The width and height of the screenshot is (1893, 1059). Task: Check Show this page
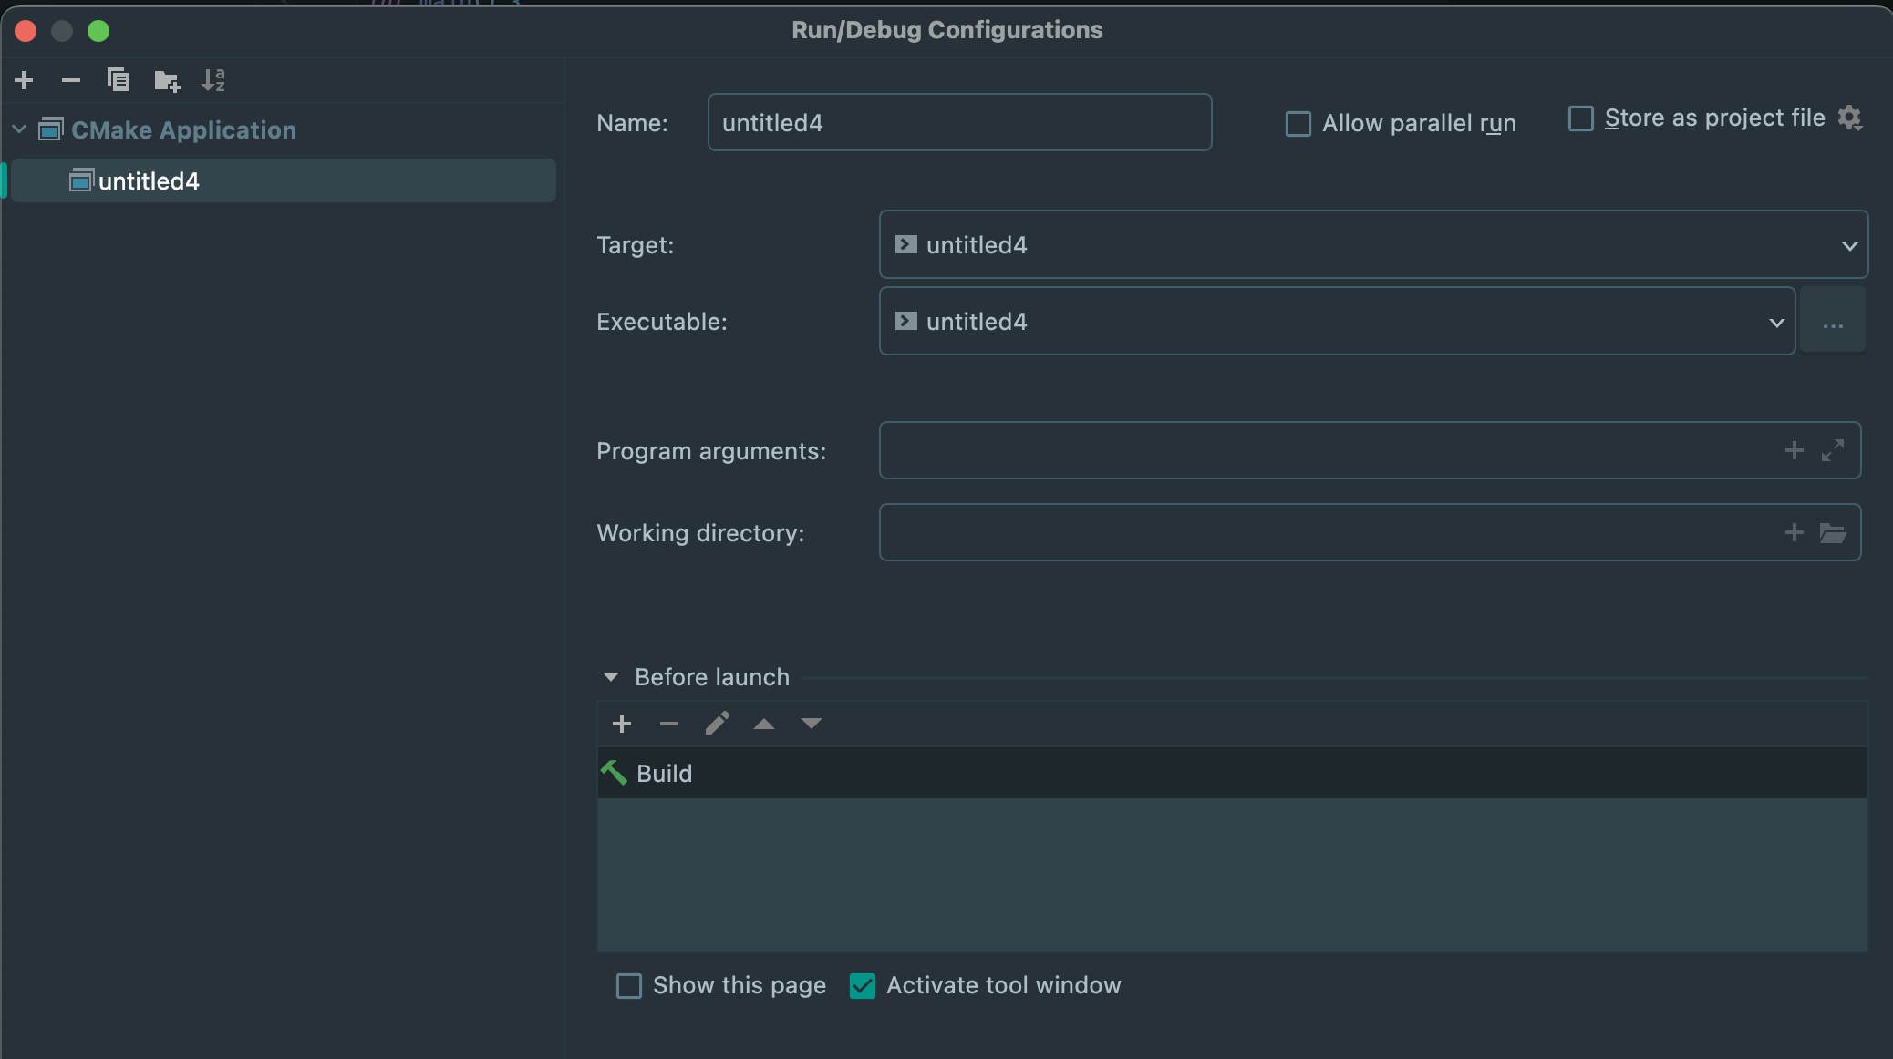click(x=628, y=985)
